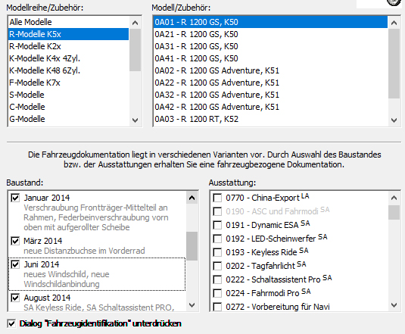Disable the Fahrzeugidentifikation dialog suppression checkbox
The width and height of the screenshot is (405, 334).
tap(11, 323)
